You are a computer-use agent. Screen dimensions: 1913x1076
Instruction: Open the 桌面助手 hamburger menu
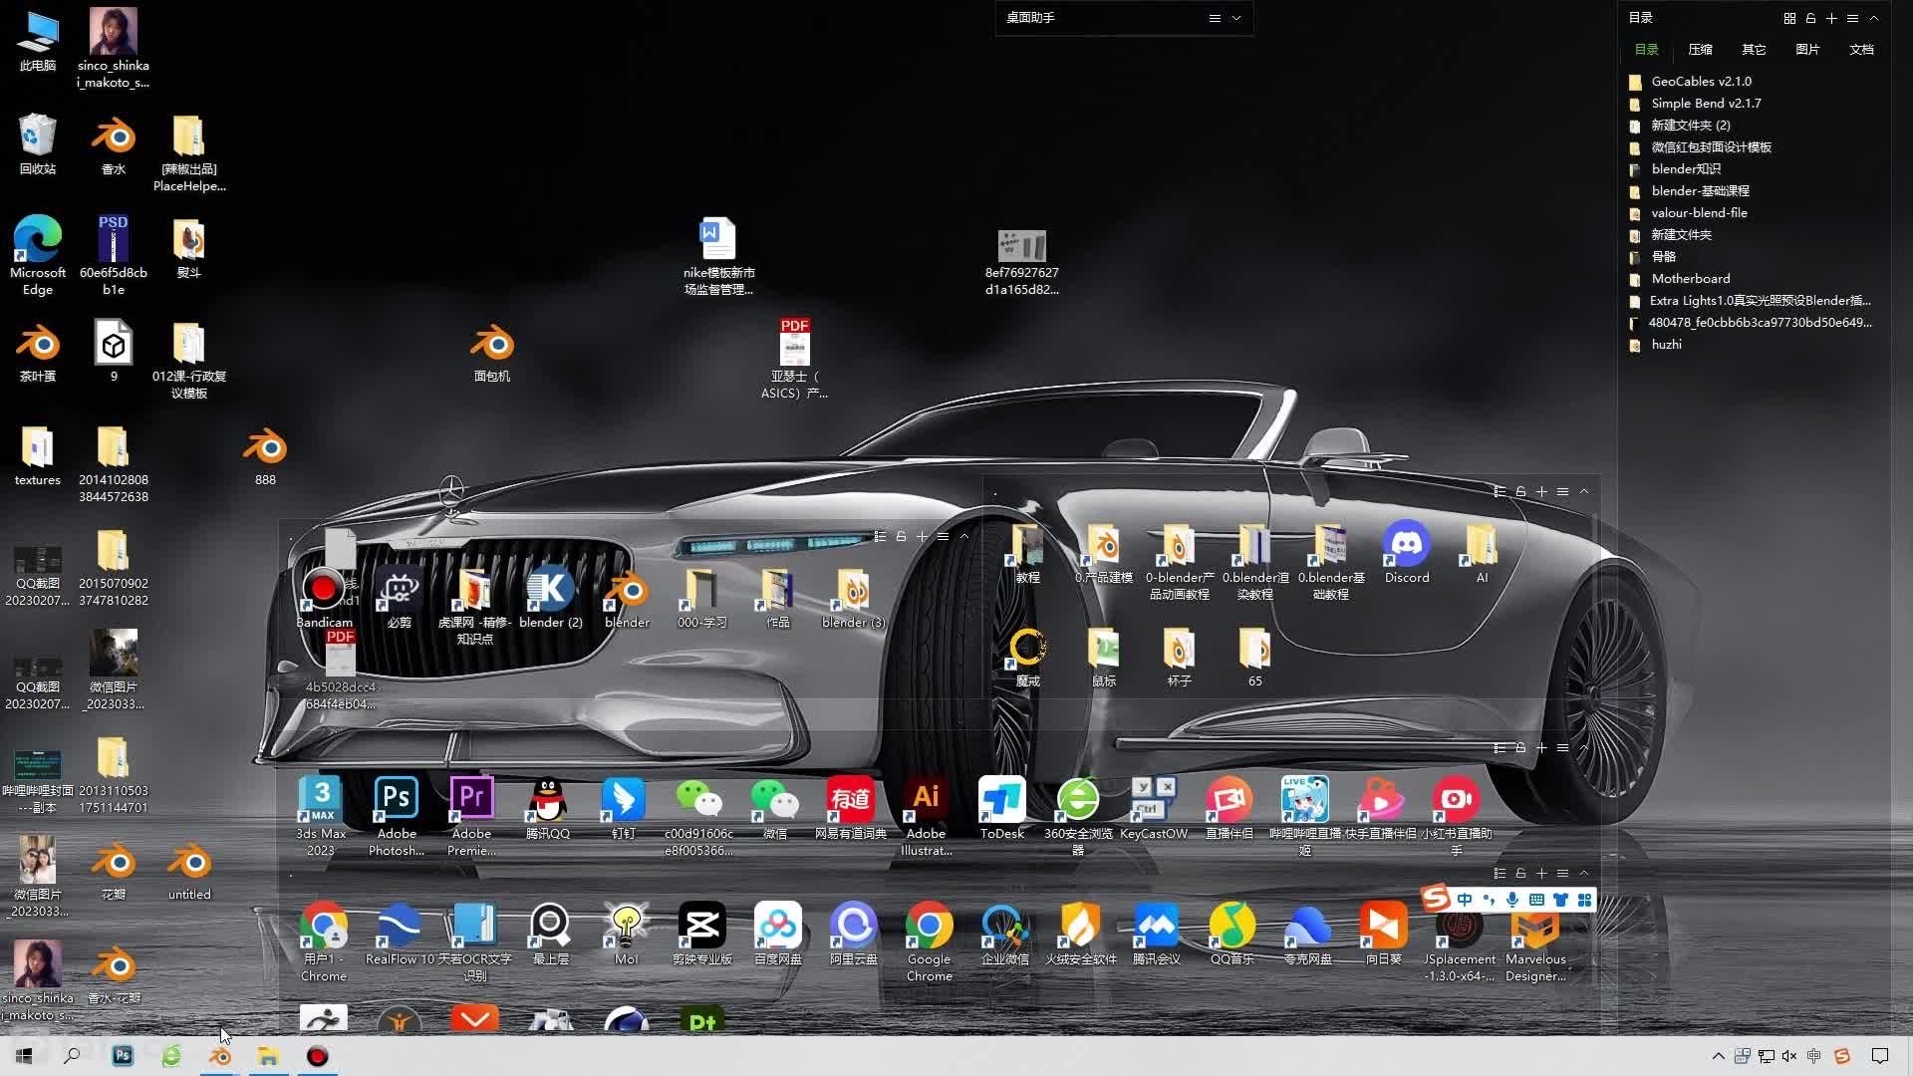(1215, 18)
